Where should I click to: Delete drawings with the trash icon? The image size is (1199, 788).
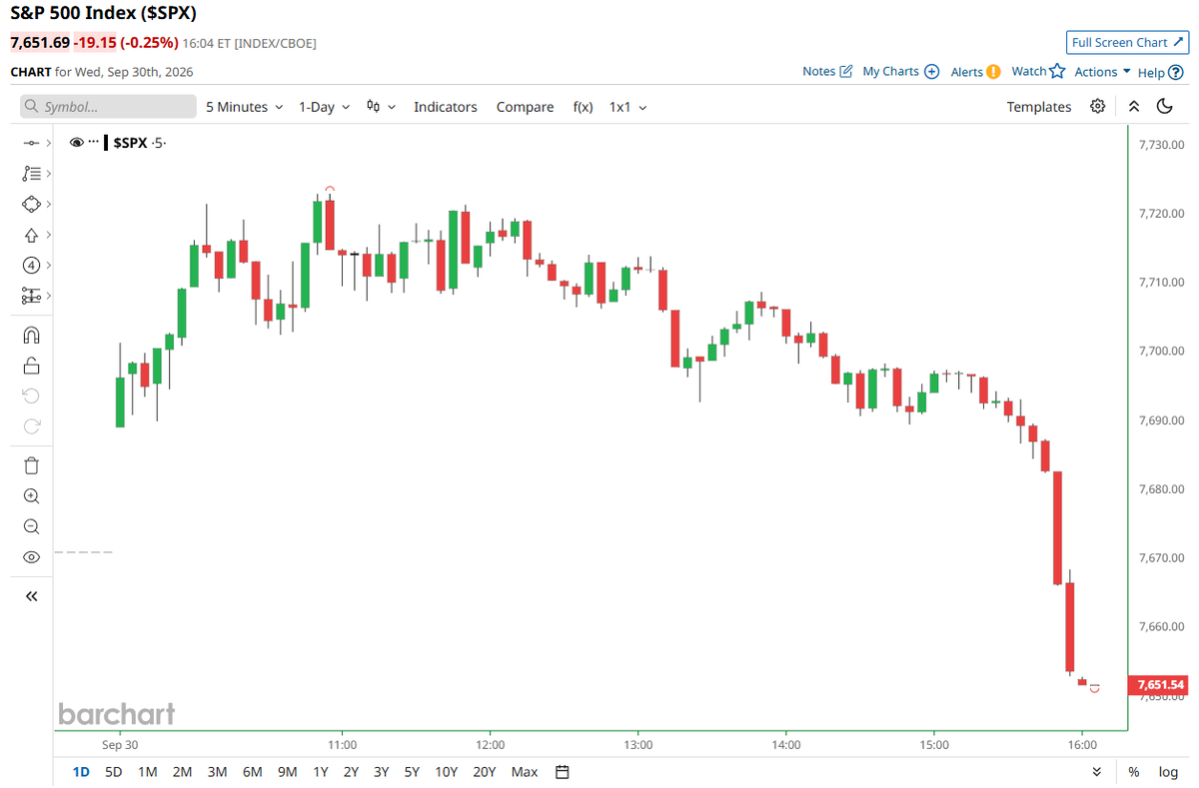click(31, 465)
